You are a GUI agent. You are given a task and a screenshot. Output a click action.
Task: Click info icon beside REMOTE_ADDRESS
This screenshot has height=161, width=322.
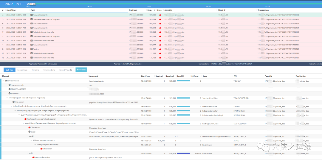tap(10, 89)
